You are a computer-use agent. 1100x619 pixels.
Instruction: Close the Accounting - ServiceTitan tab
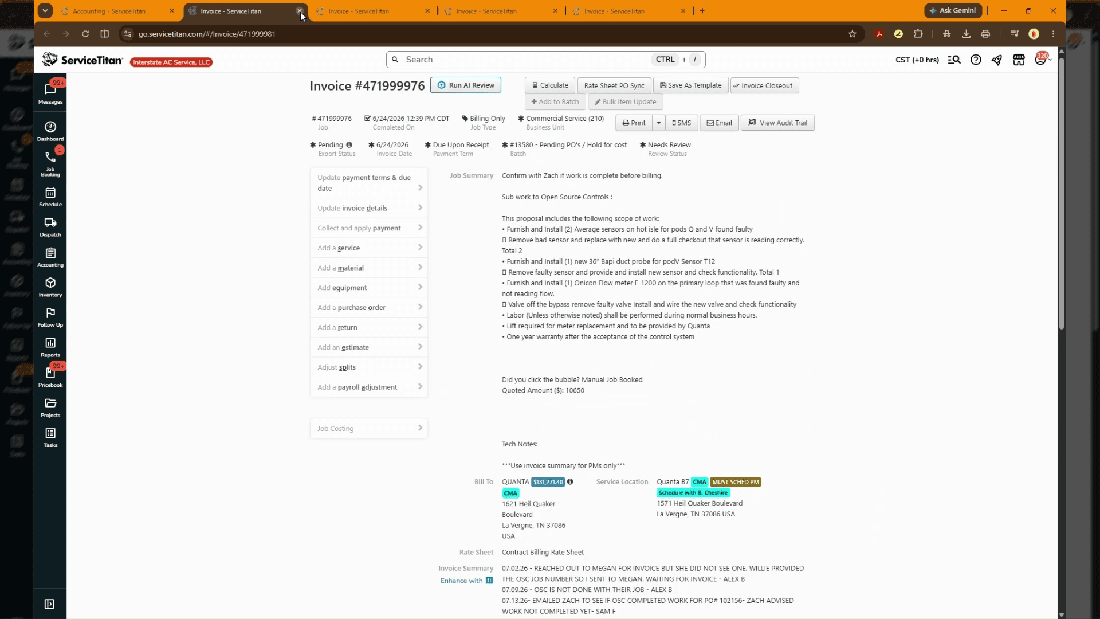point(171,11)
